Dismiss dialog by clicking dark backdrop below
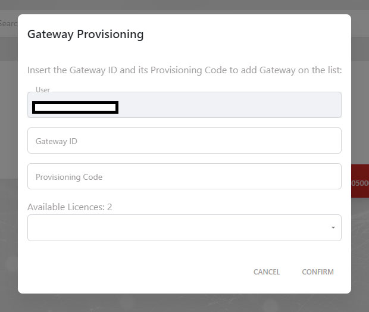 click(185, 303)
